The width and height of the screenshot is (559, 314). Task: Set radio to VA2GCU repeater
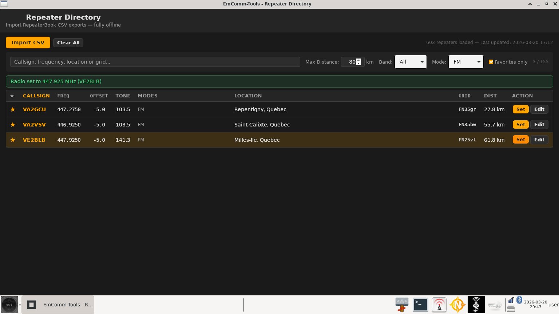pos(521,109)
